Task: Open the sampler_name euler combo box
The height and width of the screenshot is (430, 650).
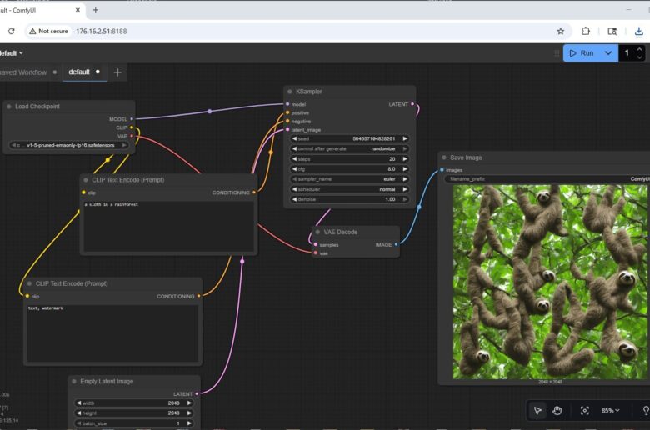Action: click(350, 178)
